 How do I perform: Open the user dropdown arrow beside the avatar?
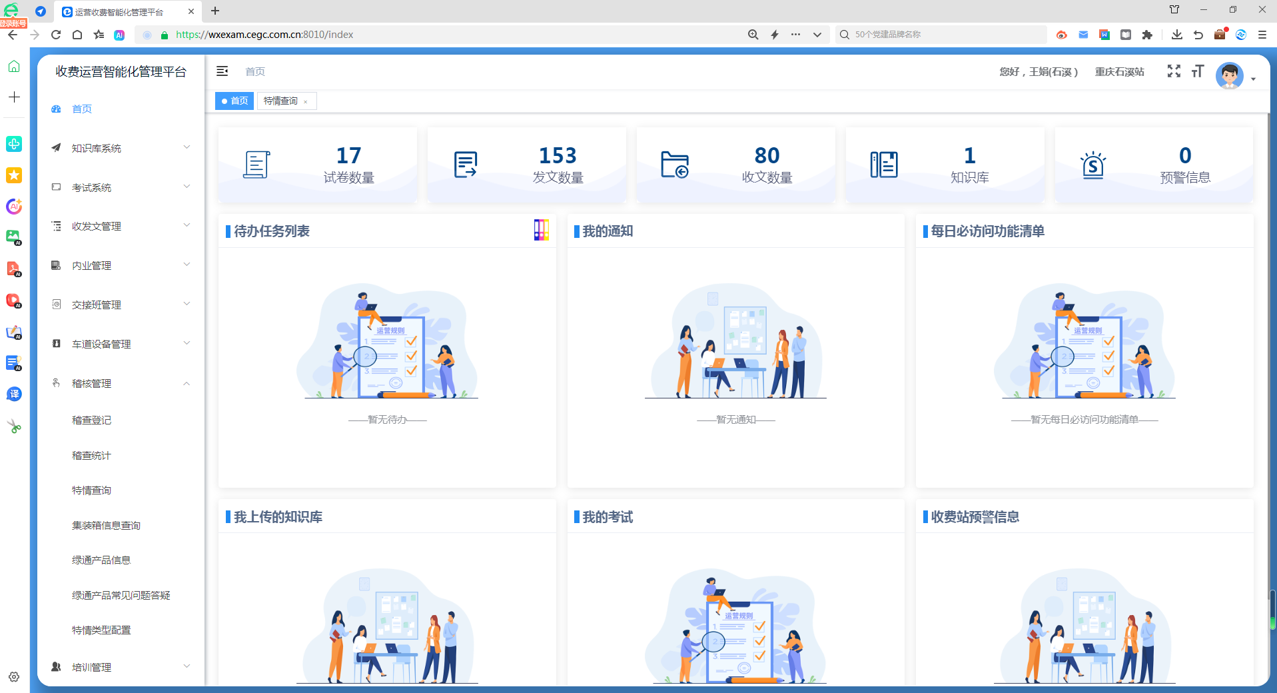tap(1253, 79)
